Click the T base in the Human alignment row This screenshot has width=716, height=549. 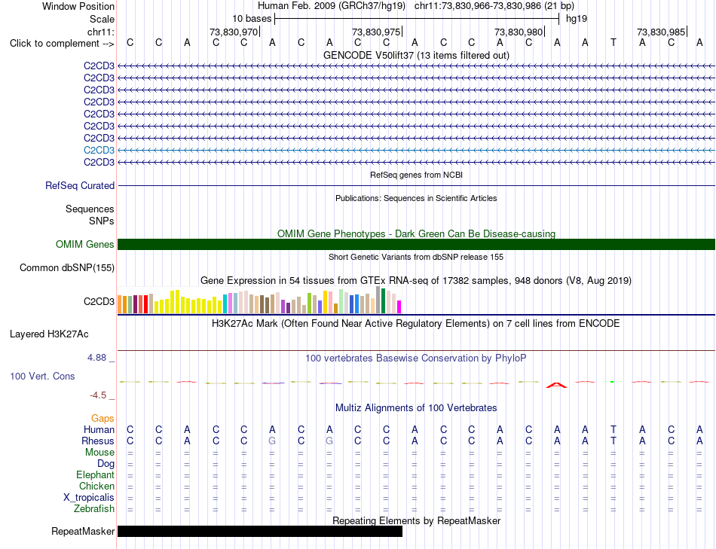pyautogui.click(x=613, y=429)
